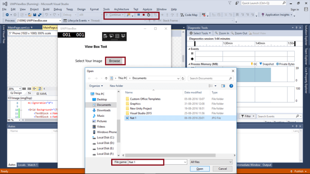Open Select Tools dropdown in Diagnostic Tools
The height and width of the screenshot is (174, 310).
(x=200, y=33)
